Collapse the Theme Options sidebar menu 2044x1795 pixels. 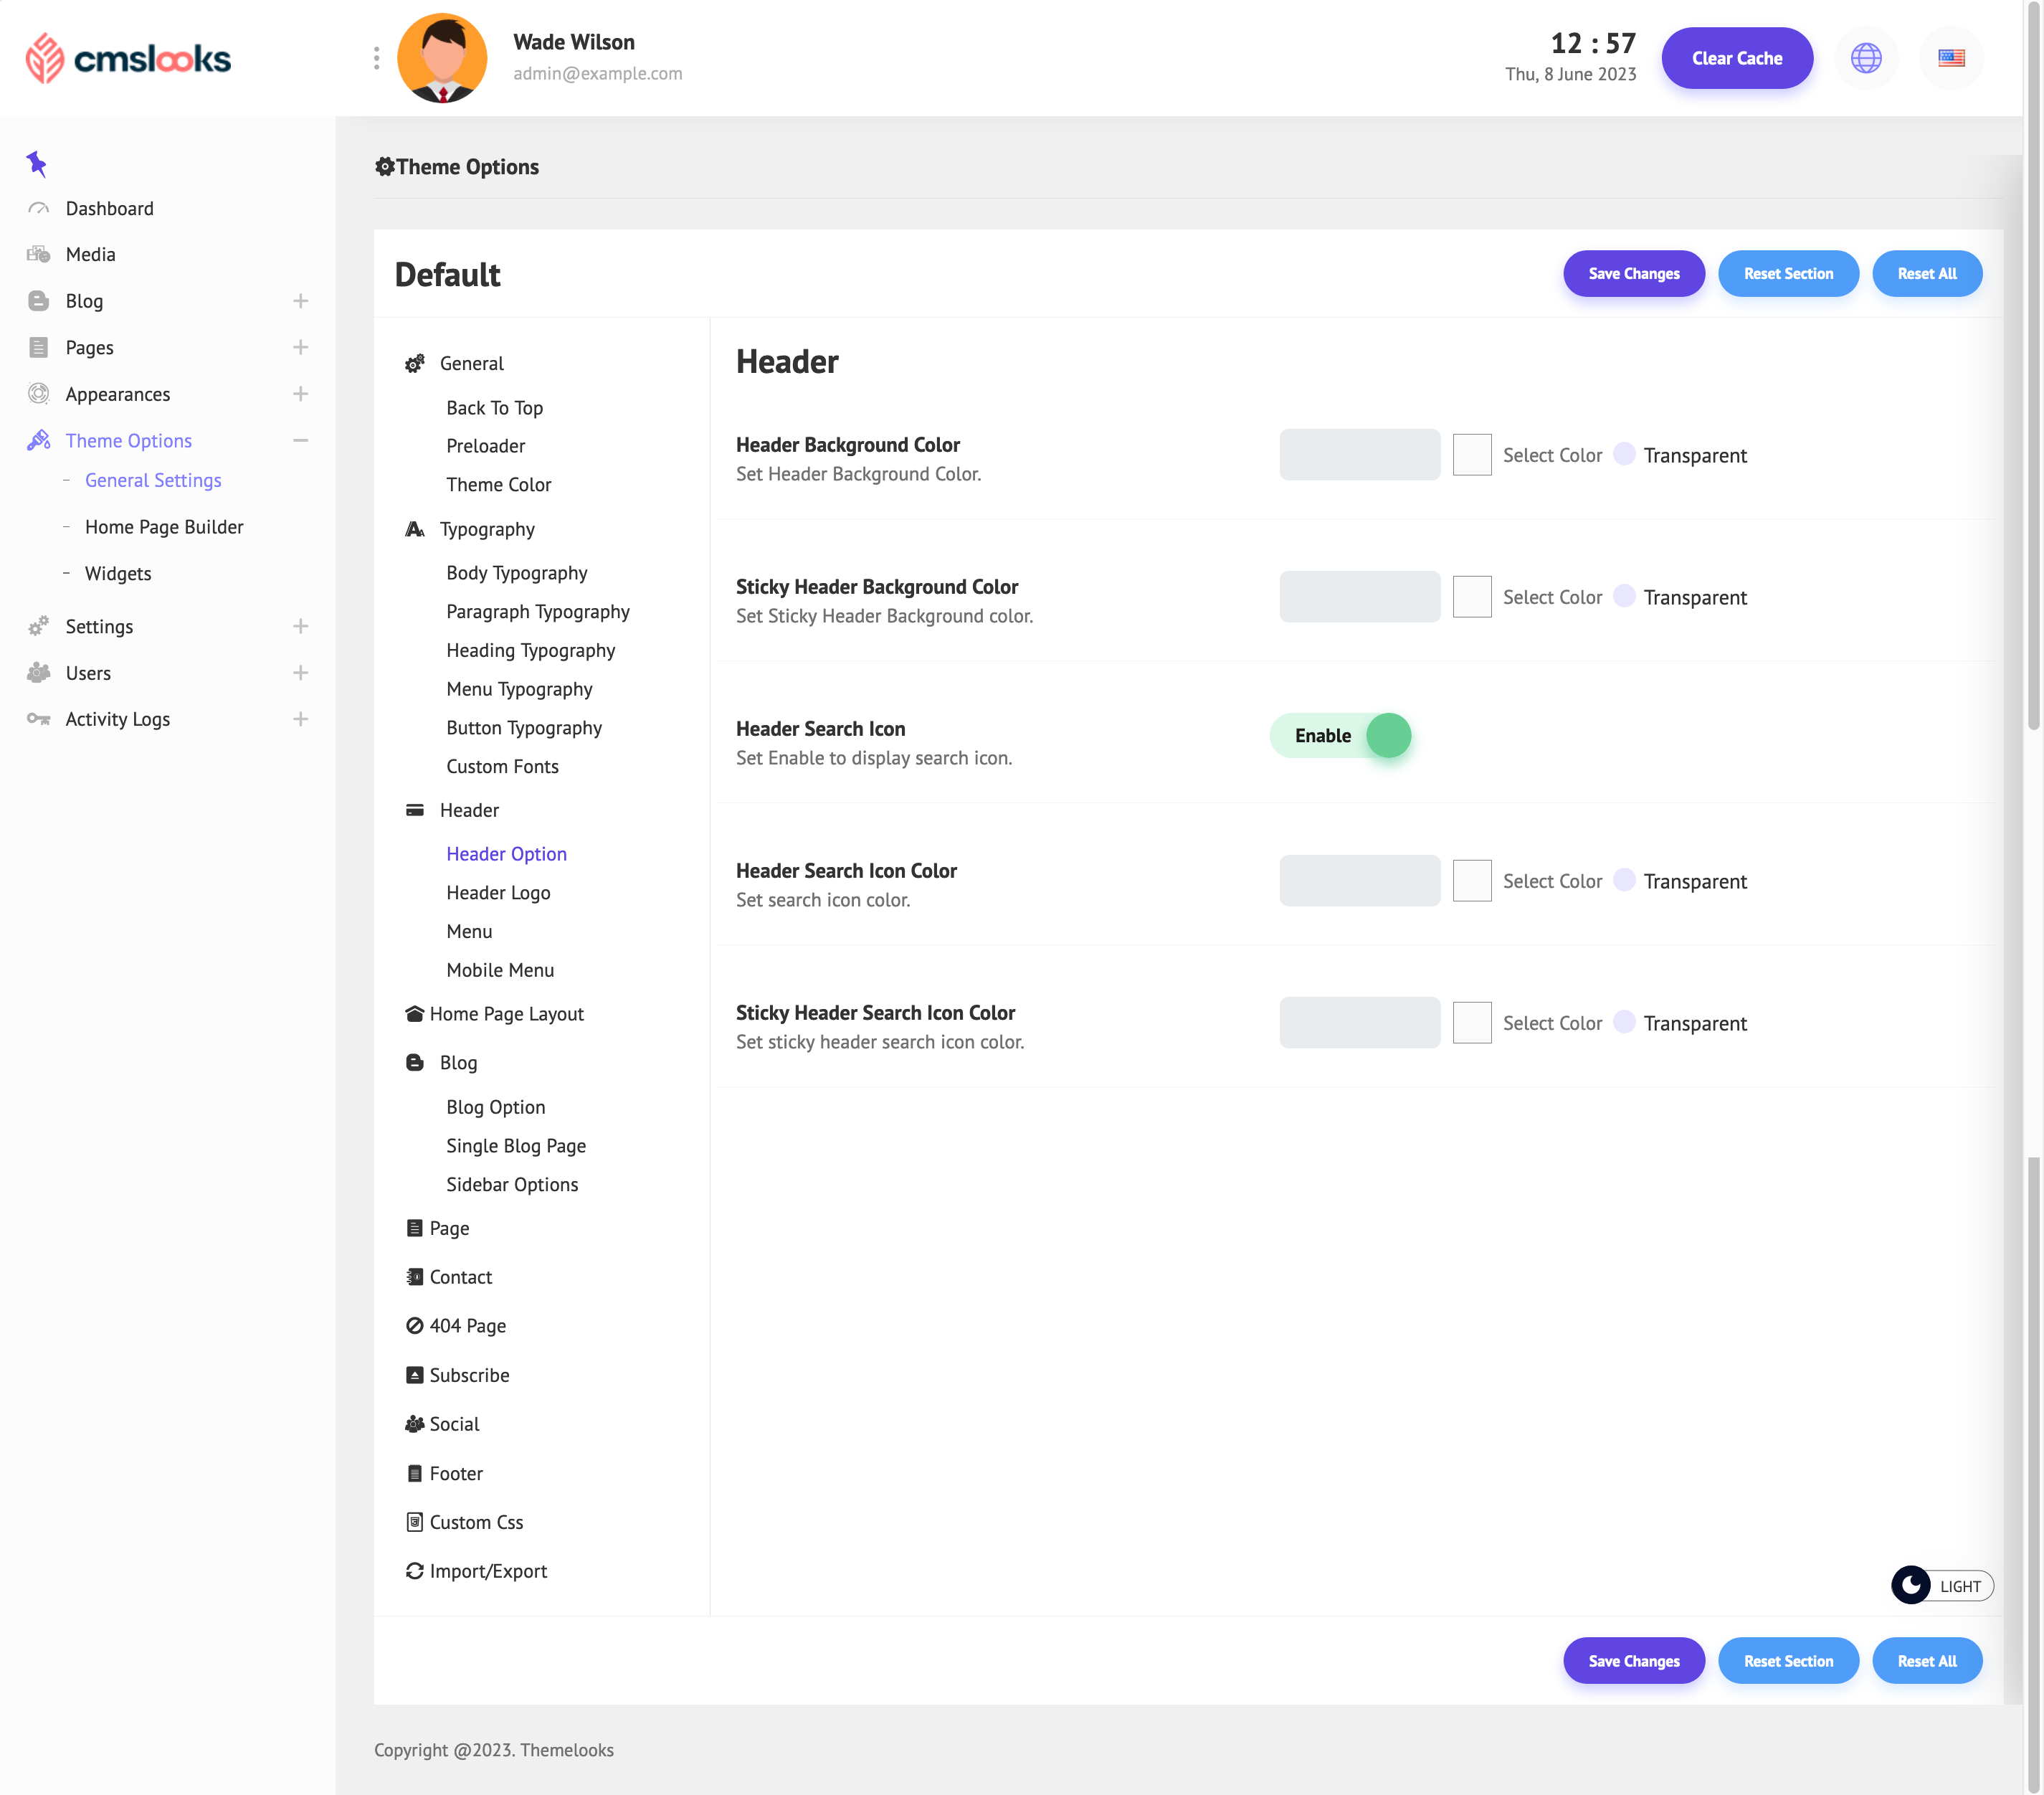pyautogui.click(x=300, y=440)
